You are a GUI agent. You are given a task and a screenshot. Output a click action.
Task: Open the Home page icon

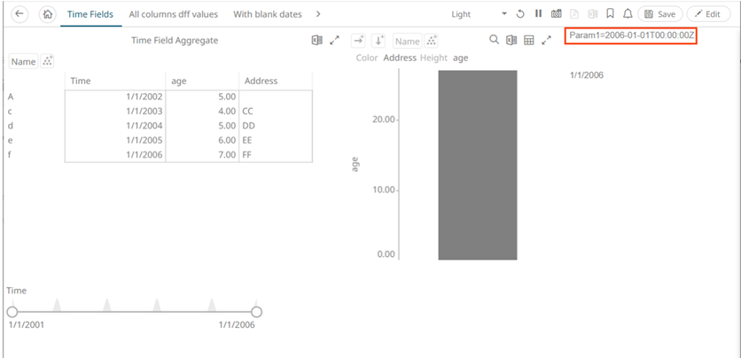47,13
